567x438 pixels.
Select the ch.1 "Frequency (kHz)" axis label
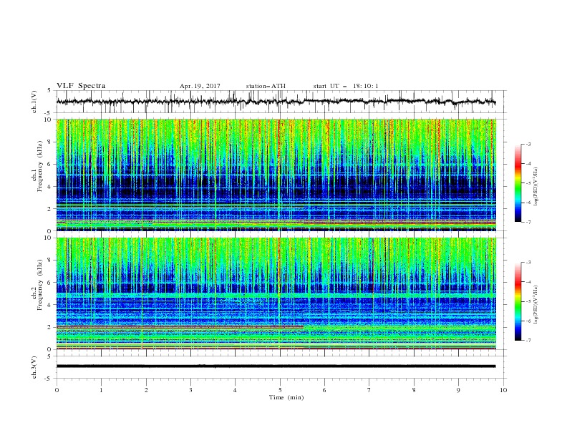click(39, 167)
